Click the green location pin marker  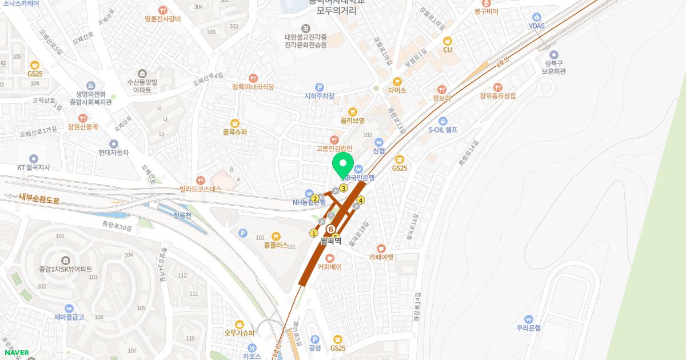[x=343, y=166]
